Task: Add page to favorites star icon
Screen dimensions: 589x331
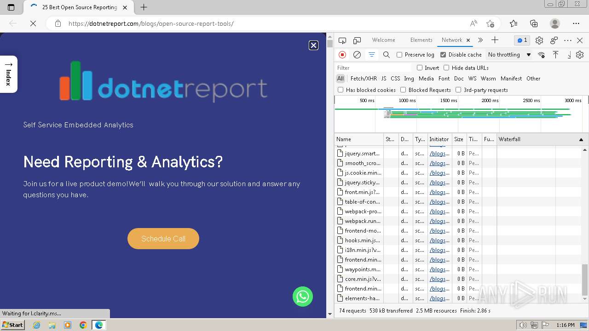Action: pos(490,23)
